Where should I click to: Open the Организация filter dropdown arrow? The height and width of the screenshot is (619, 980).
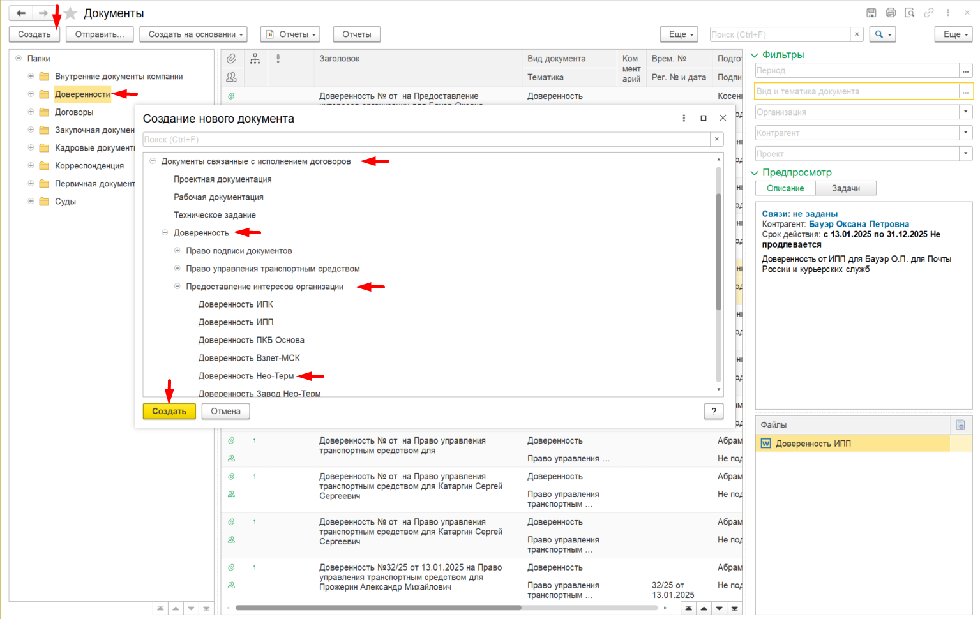(x=966, y=112)
